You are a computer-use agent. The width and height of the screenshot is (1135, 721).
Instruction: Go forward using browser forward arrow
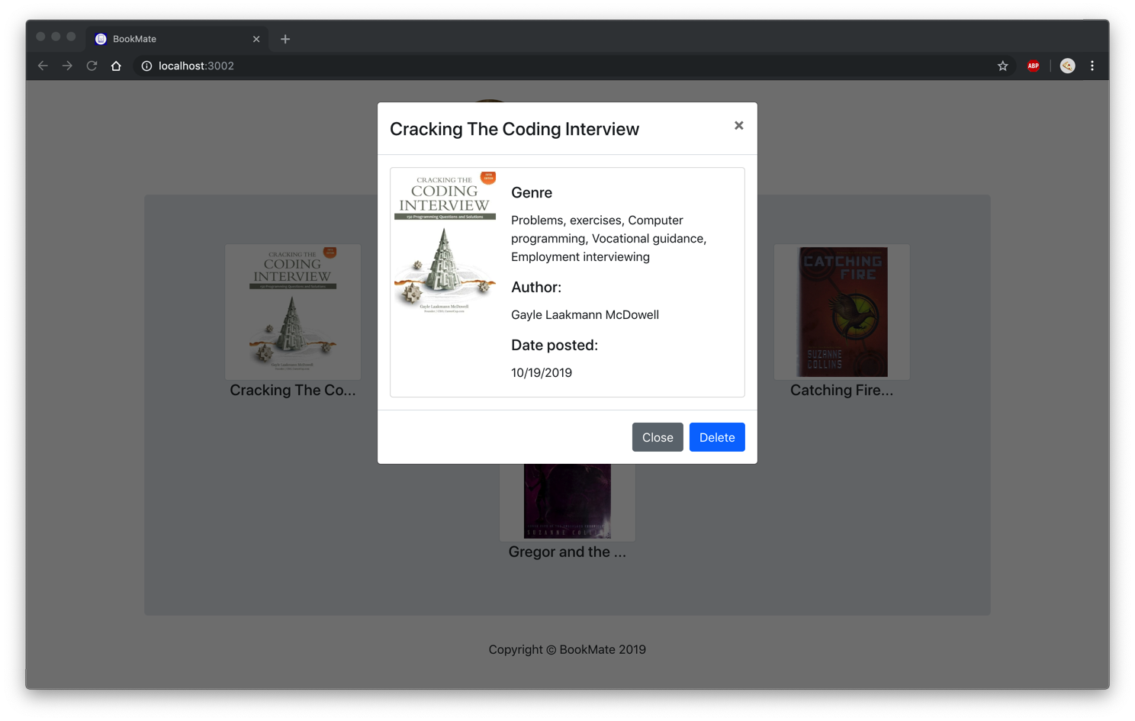tap(67, 66)
